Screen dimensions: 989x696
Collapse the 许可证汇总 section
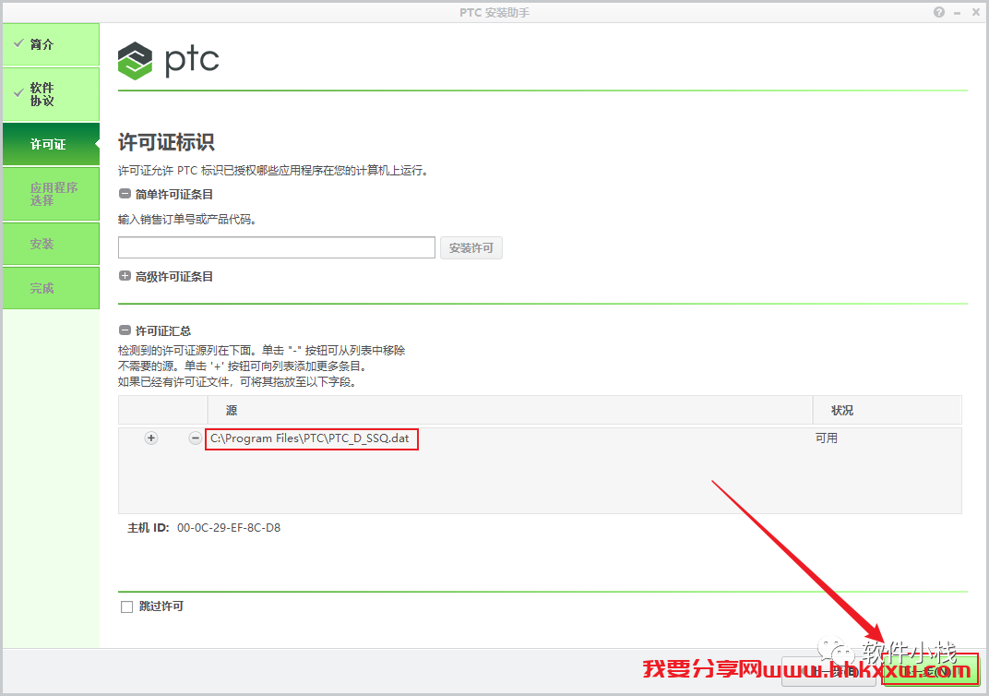coord(125,330)
